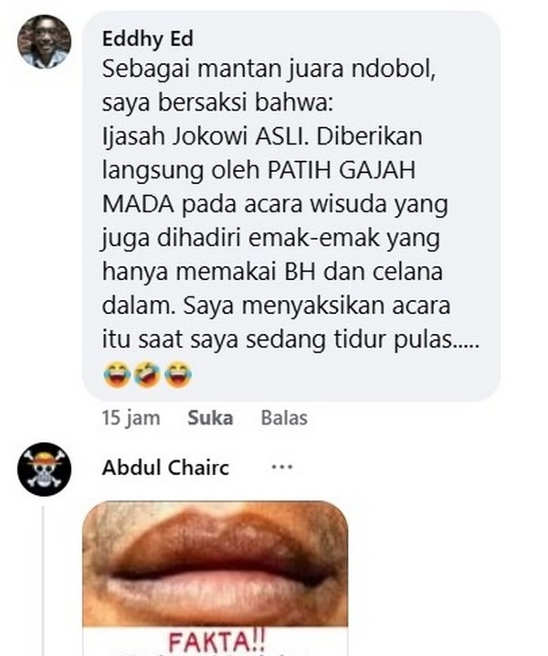This screenshot has width=548, height=656.
Task: Like the comment with Suka
Action: tap(210, 418)
